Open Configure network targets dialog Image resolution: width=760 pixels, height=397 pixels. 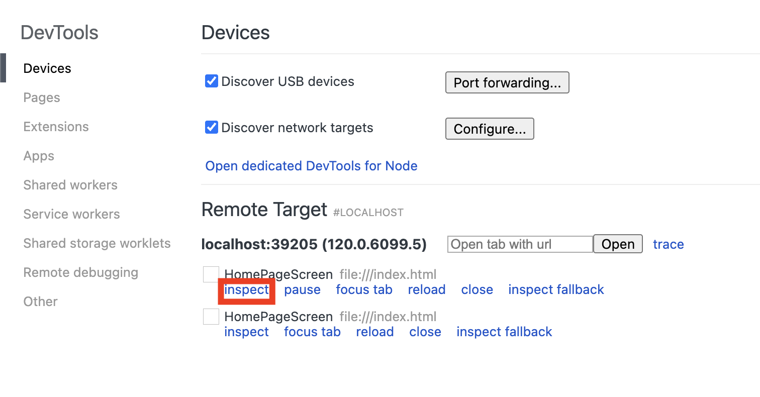click(x=489, y=128)
